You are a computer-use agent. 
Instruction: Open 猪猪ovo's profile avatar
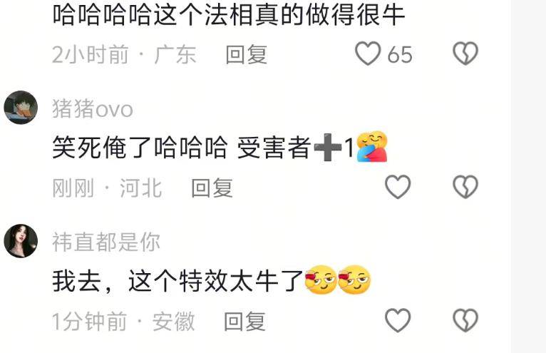(x=21, y=108)
